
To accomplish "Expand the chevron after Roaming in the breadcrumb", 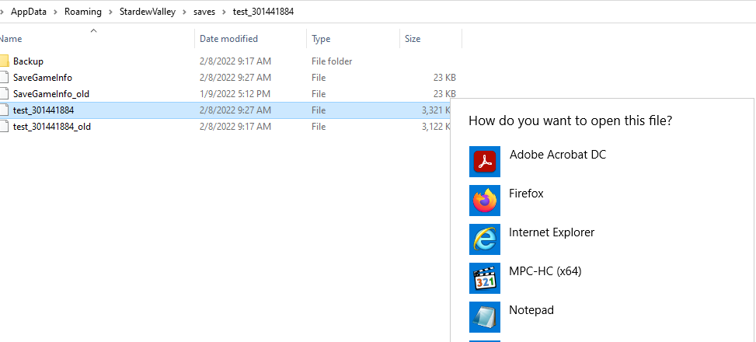I will point(109,12).
